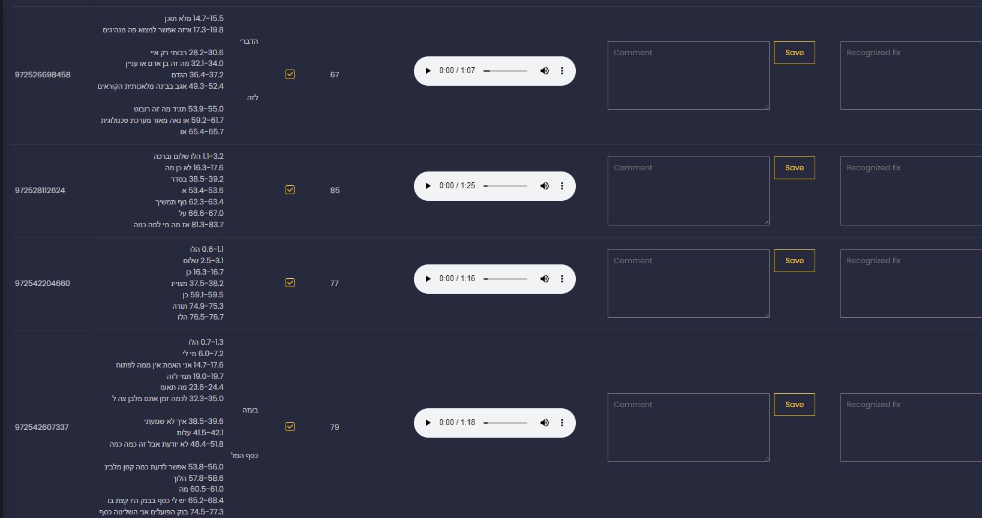
Task: Toggle the checkbox for row 972542204660
Action: pyautogui.click(x=290, y=283)
